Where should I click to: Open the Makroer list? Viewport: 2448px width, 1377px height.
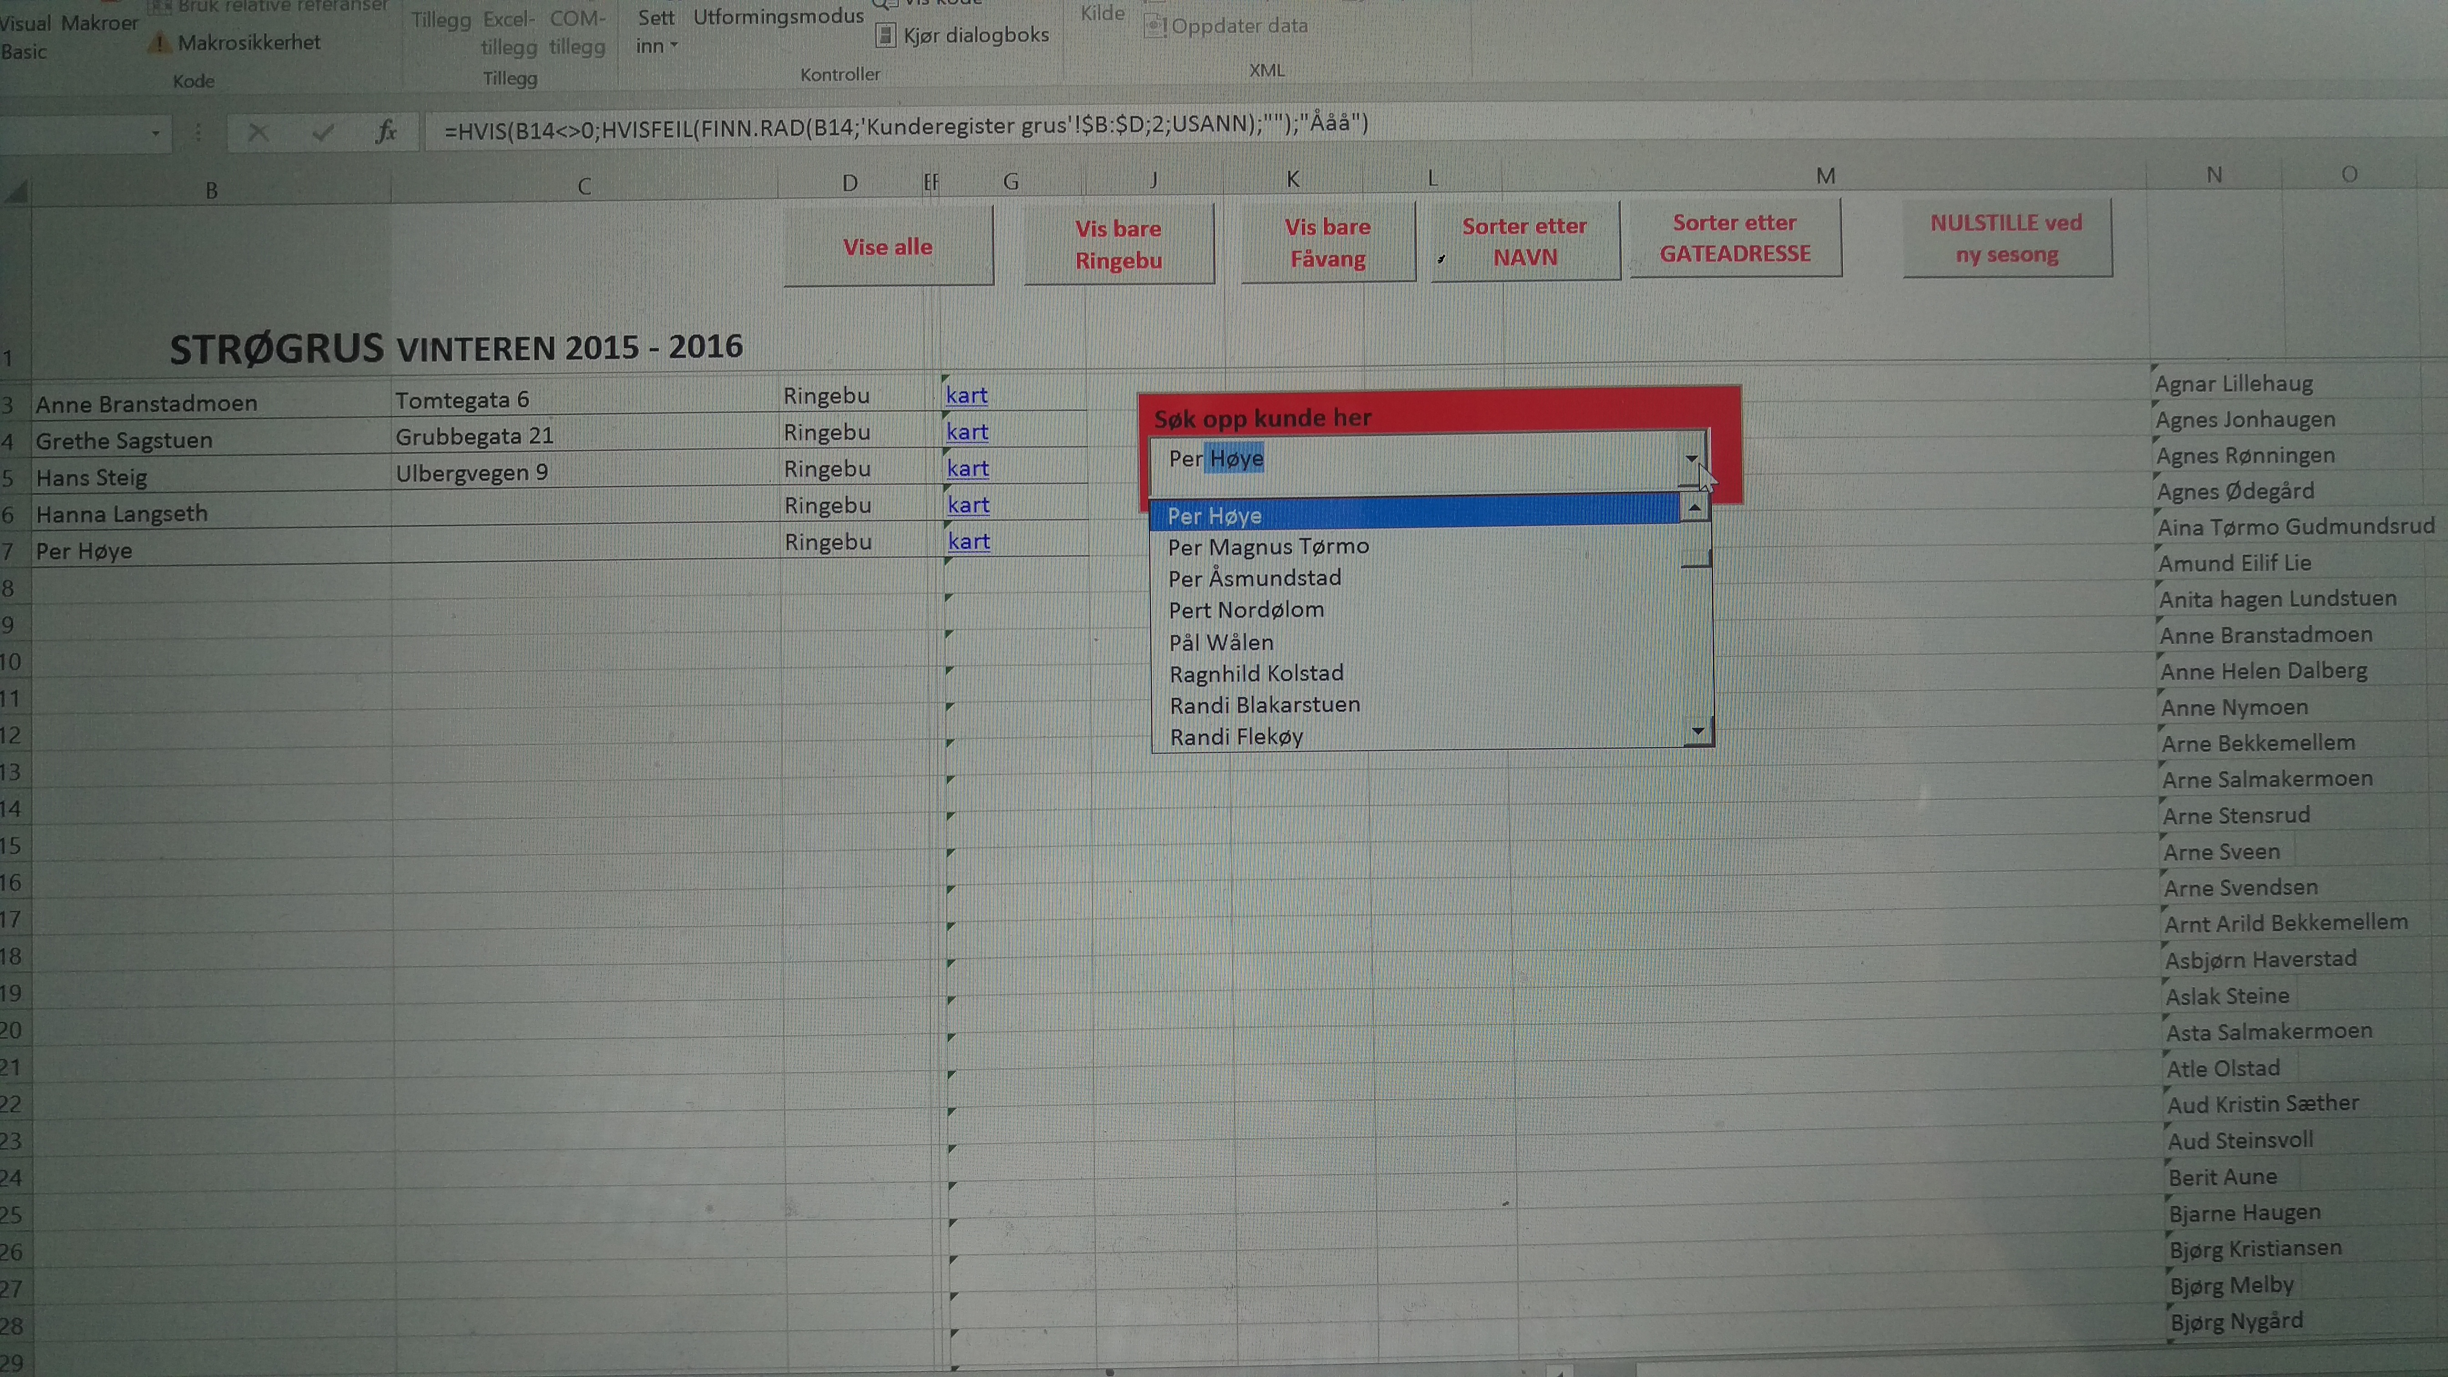(100, 23)
